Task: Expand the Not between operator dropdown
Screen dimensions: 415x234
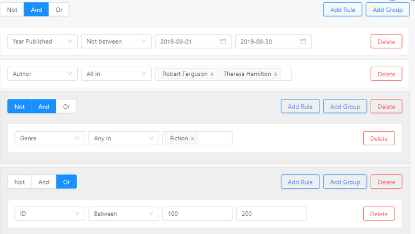Action: (115, 41)
